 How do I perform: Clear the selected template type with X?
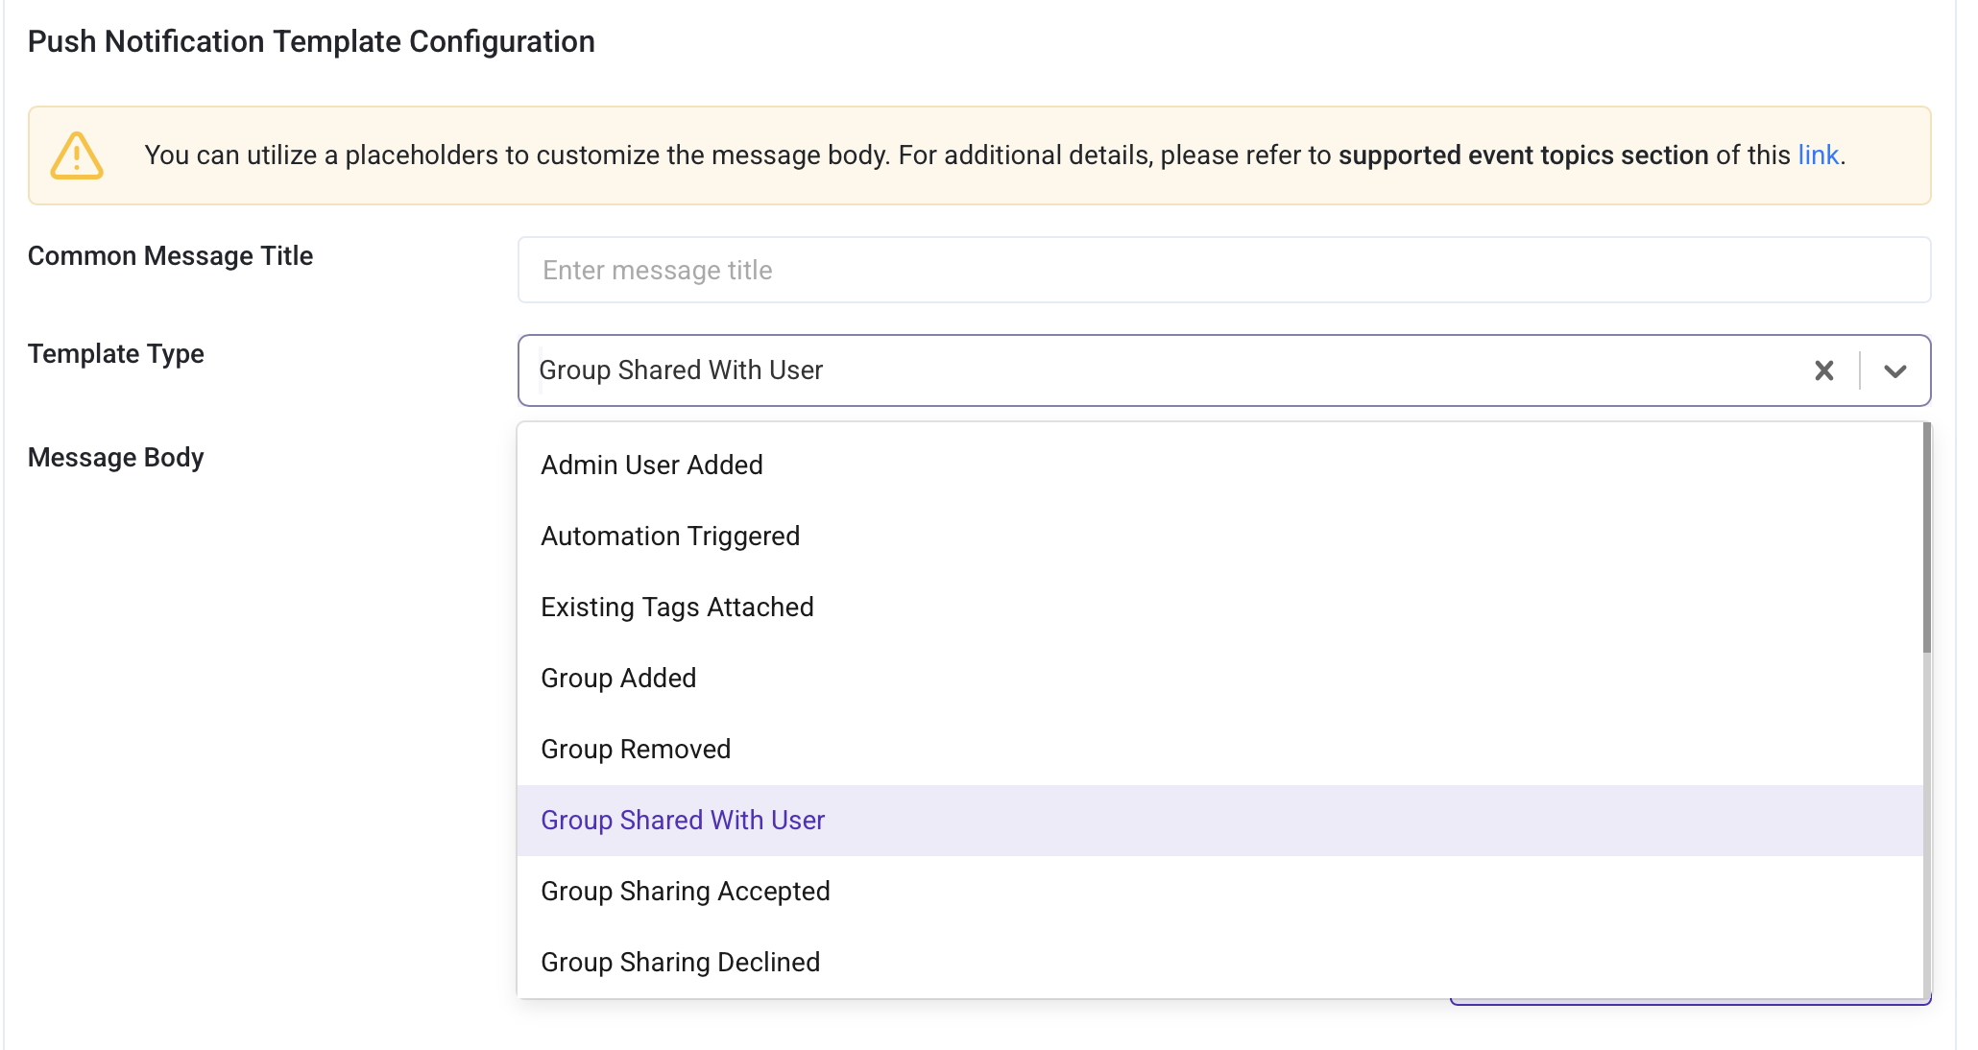coord(1823,370)
